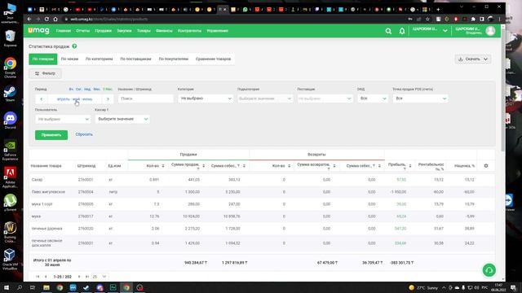This screenshot has width=522, height=293.
Task: Expand Категория dropdown
Action: click(x=205, y=98)
